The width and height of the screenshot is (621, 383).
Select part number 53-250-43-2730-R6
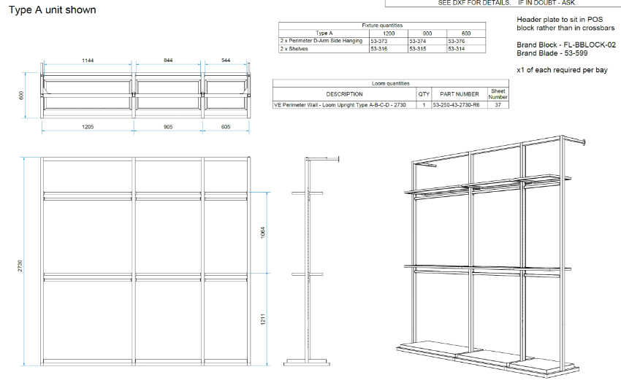point(457,105)
